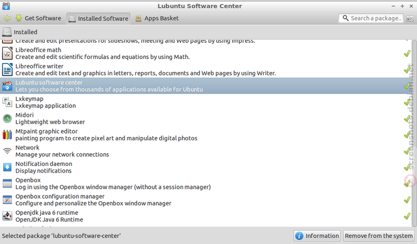Screen dimensions: 417x244
Task: Click the Installed drive icon
Action: pos(7,32)
